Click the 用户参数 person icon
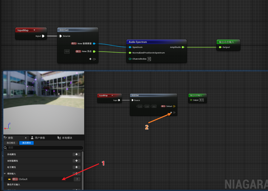This screenshot has height=191, width=268. 32,138
